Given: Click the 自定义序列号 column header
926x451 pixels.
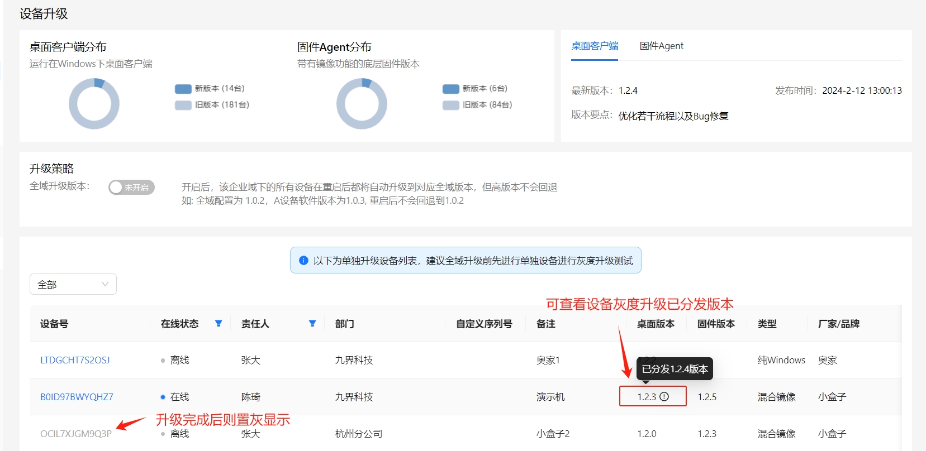Looking at the screenshot, I should tap(484, 324).
